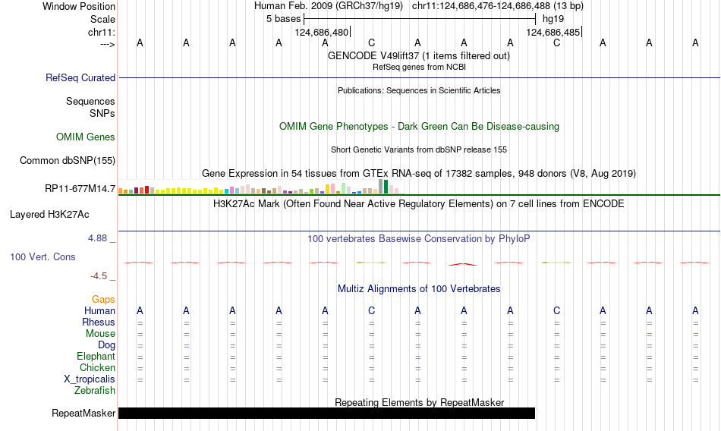Image resolution: width=721 pixels, height=431 pixels.
Task: Select the Dog species label
Action: click(x=107, y=345)
